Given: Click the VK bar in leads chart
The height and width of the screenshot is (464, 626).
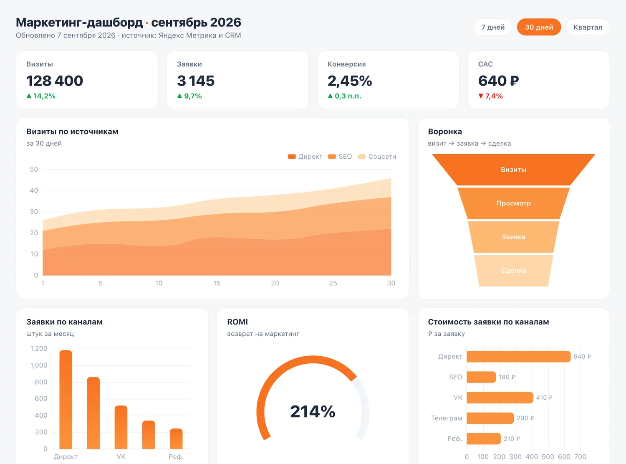Looking at the screenshot, I should tap(121, 427).
